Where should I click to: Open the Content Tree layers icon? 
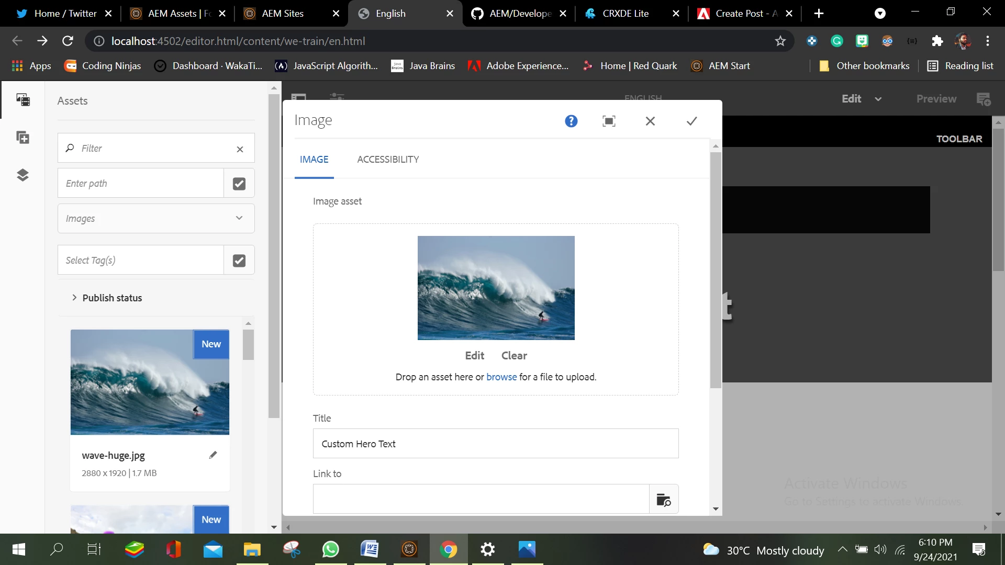coord(23,175)
